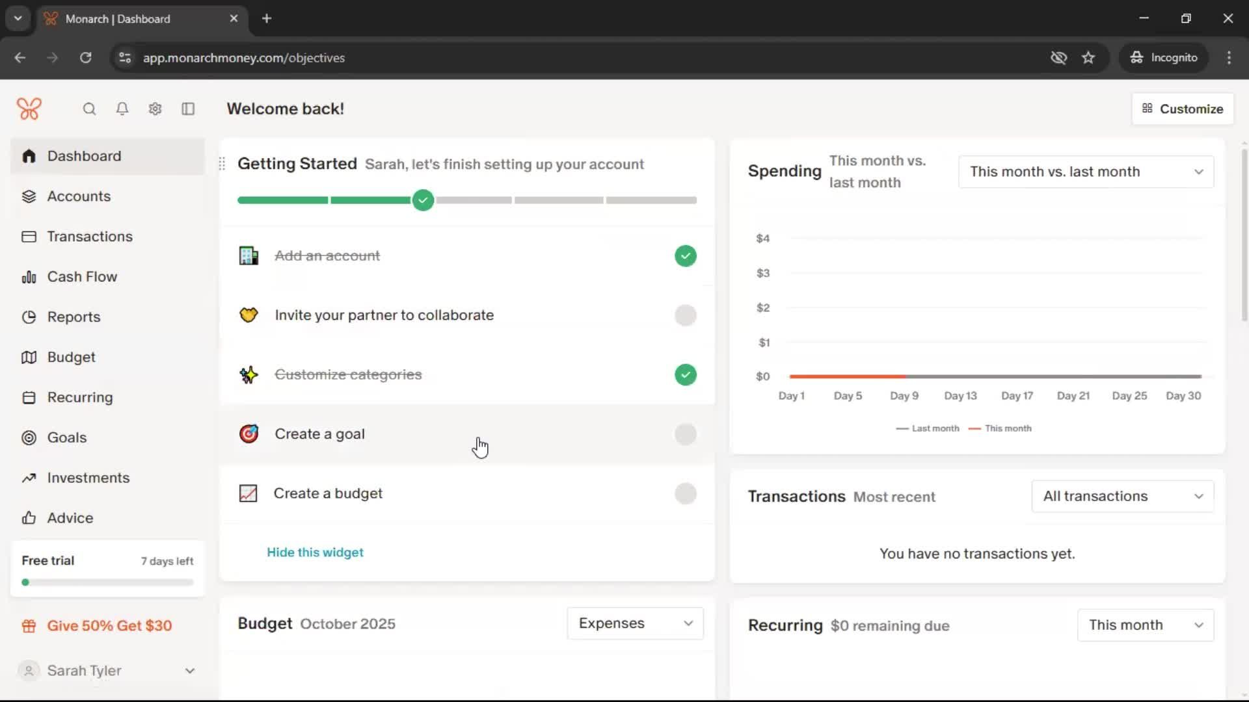Go to Transactions in the sidebar
This screenshot has height=702, width=1249.
pos(90,237)
